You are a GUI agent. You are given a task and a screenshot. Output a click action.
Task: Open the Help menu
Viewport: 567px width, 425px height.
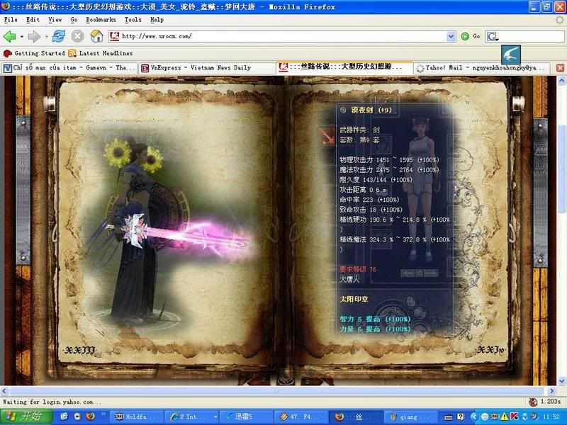click(157, 20)
